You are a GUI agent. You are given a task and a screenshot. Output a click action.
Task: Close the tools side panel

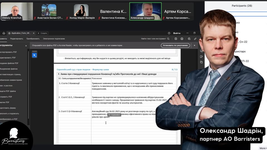tap(26, 46)
